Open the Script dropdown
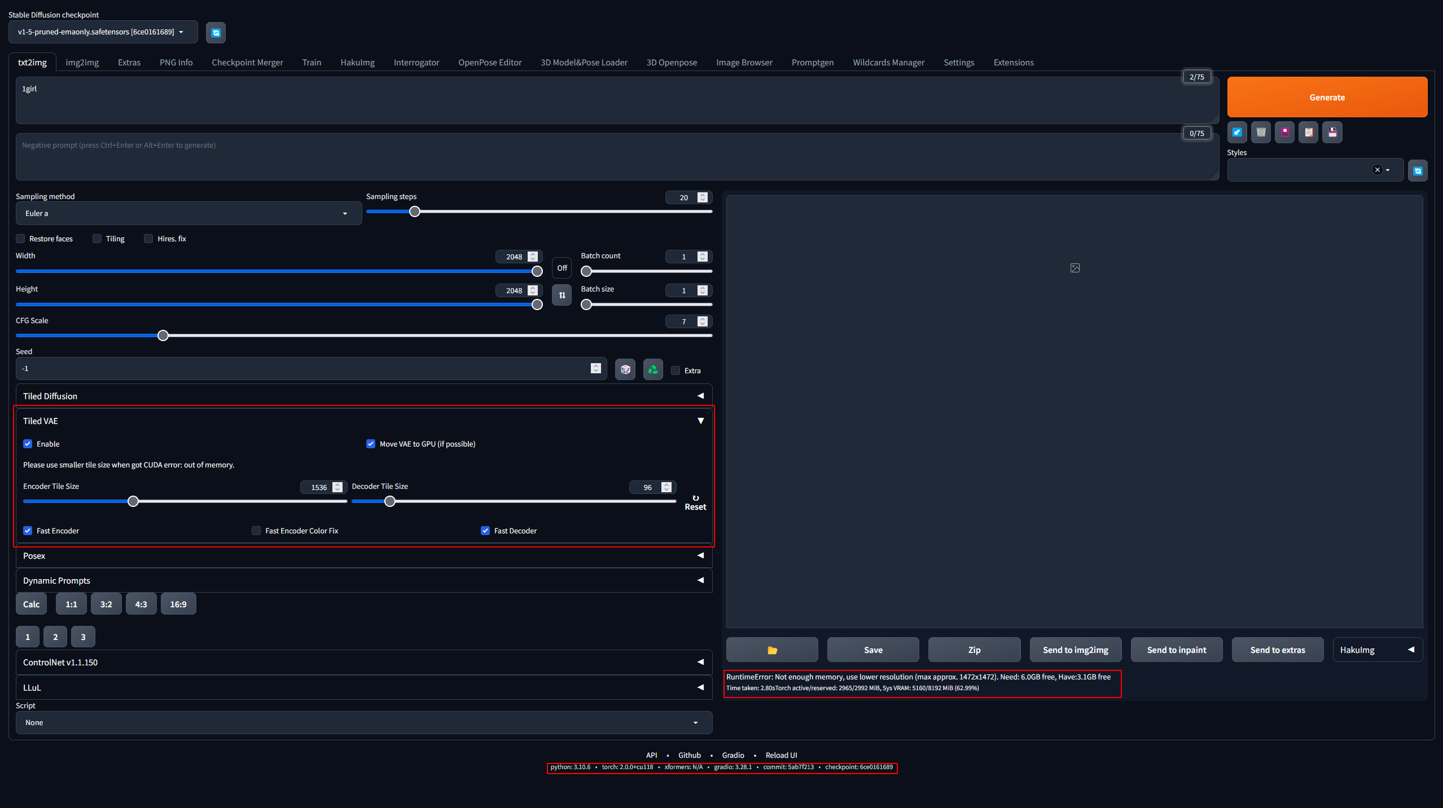 pos(364,722)
